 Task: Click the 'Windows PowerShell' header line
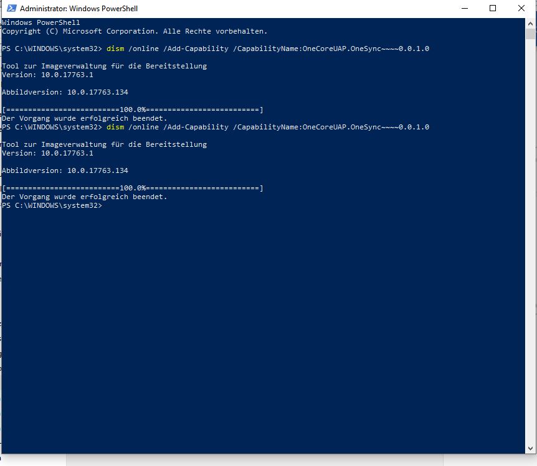click(x=40, y=22)
